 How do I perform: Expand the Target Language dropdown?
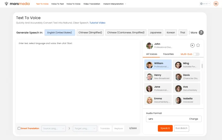point(85,128)
